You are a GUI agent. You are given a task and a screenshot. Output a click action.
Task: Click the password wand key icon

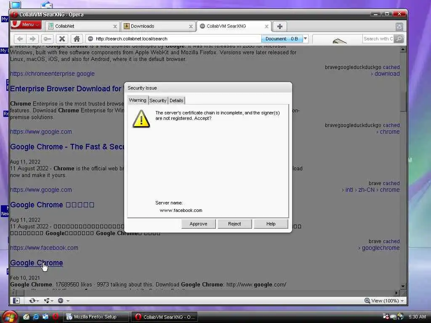(47, 39)
